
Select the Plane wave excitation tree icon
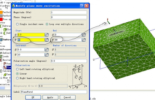5,67
